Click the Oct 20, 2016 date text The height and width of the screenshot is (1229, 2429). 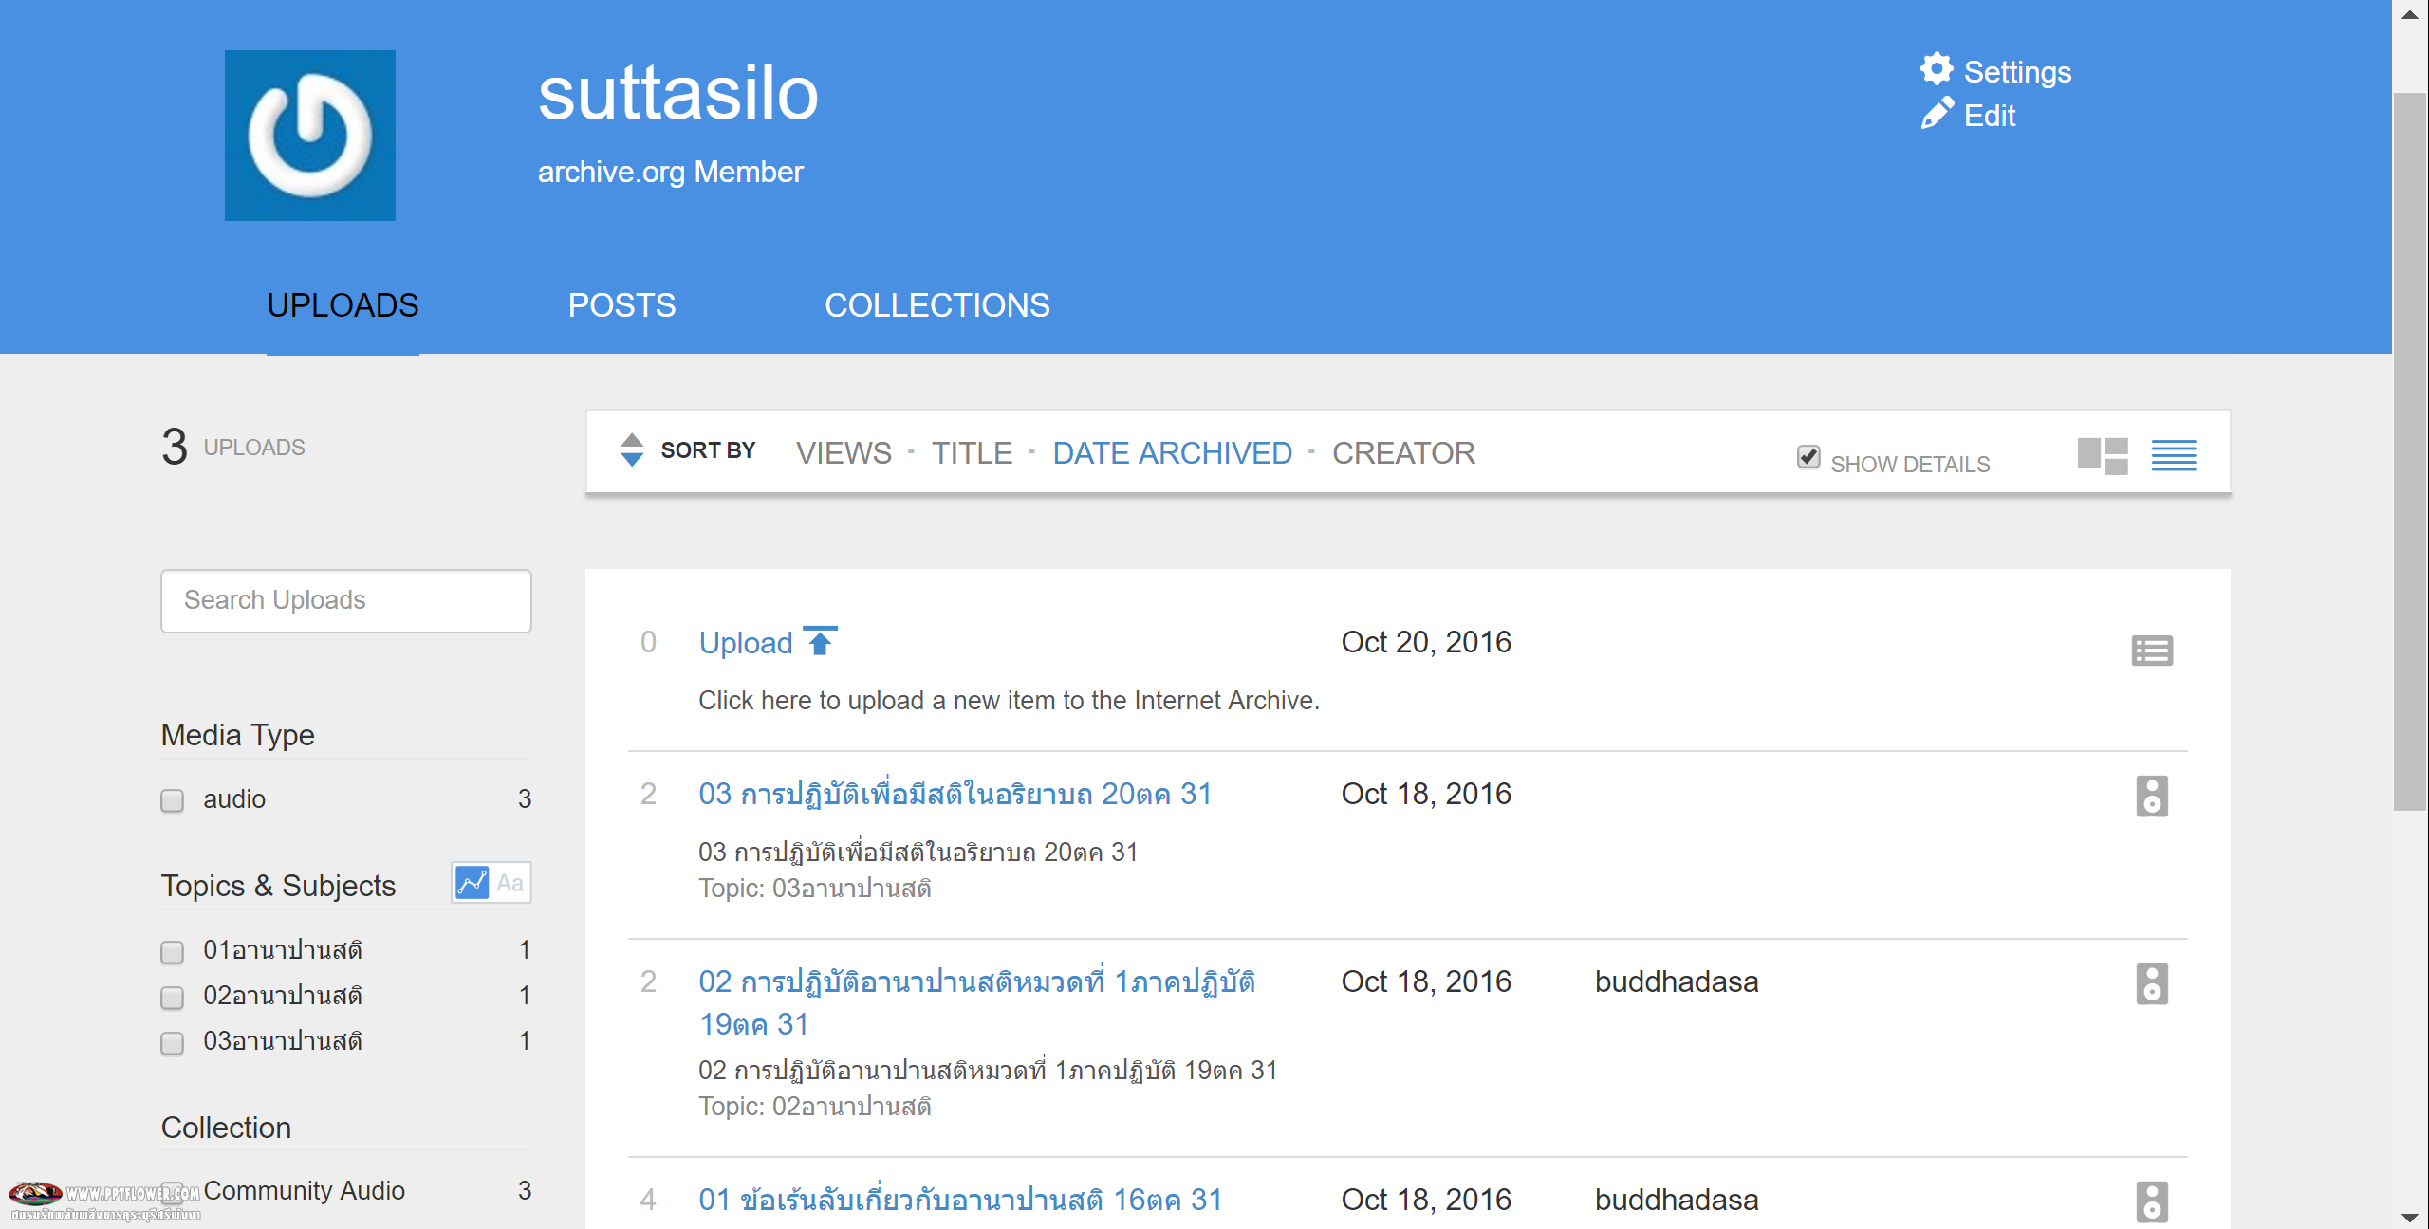[1426, 642]
